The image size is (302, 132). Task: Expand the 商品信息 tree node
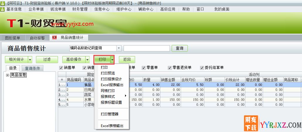(8, 75)
